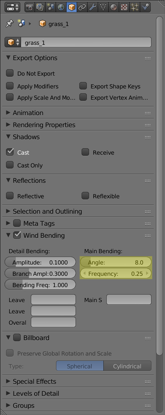165x415 pixels.
Task: Uncheck the Cast shadows checkbox
Action: [x=10, y=152]
